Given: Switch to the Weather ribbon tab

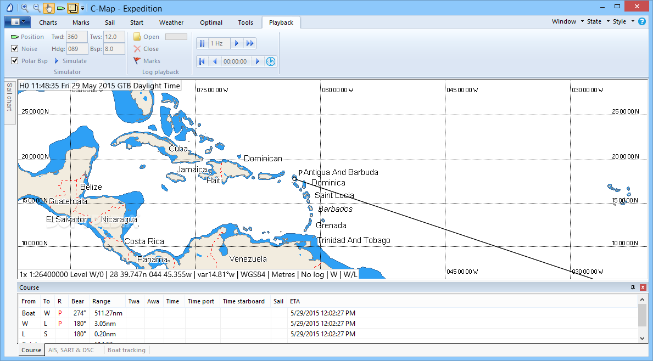Looking at the screenshot, I should 171,22.
